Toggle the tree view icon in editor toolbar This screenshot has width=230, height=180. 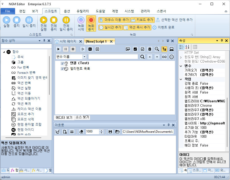[164, 49]
